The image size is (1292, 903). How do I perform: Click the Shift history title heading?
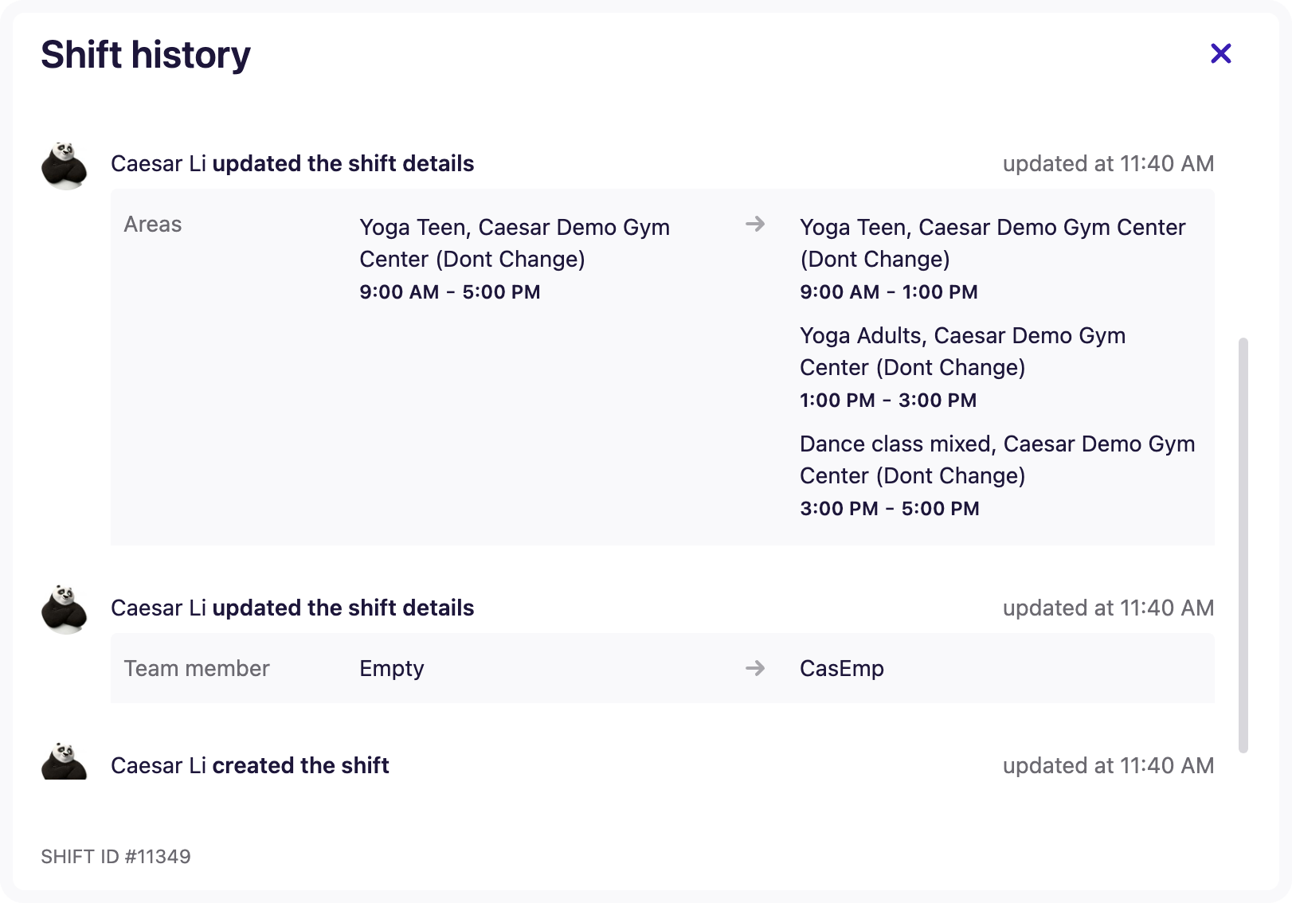click(145, 54)
